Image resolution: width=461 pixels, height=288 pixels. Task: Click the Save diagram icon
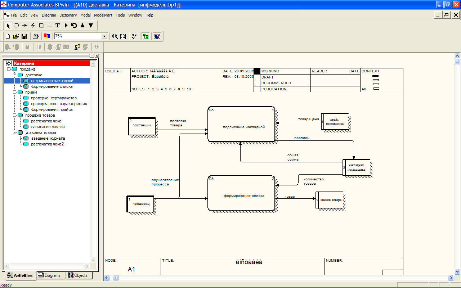24,36
